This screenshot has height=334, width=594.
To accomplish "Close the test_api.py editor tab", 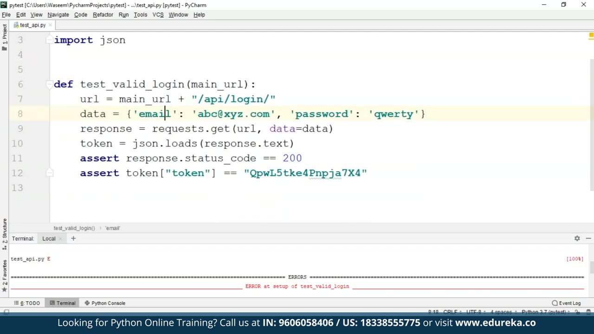I will (50, 25).
